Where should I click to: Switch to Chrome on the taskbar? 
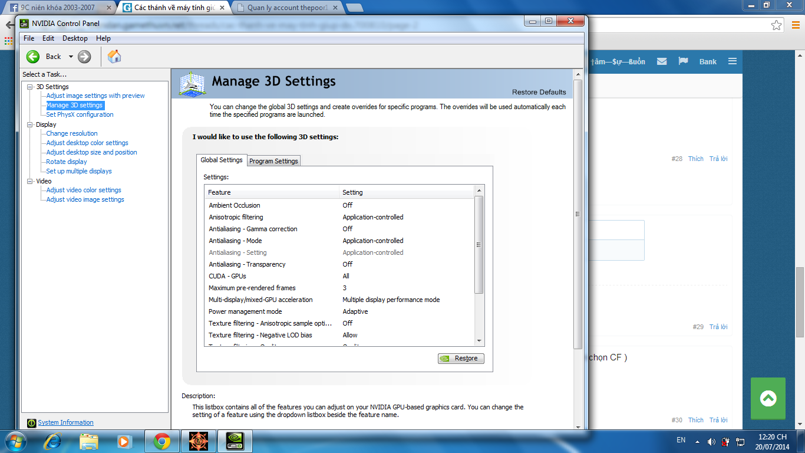point(161,441)
